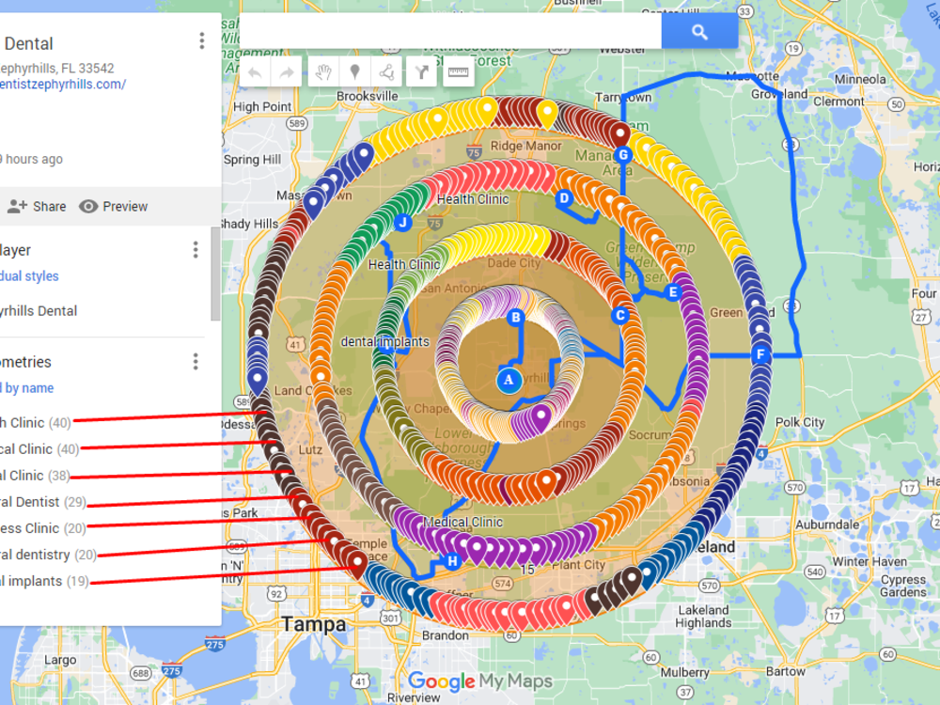Viewport: 940px width, 705px height.
Task: Select the add directions tool
Action: pyautogui.click(x=423, y=71)
